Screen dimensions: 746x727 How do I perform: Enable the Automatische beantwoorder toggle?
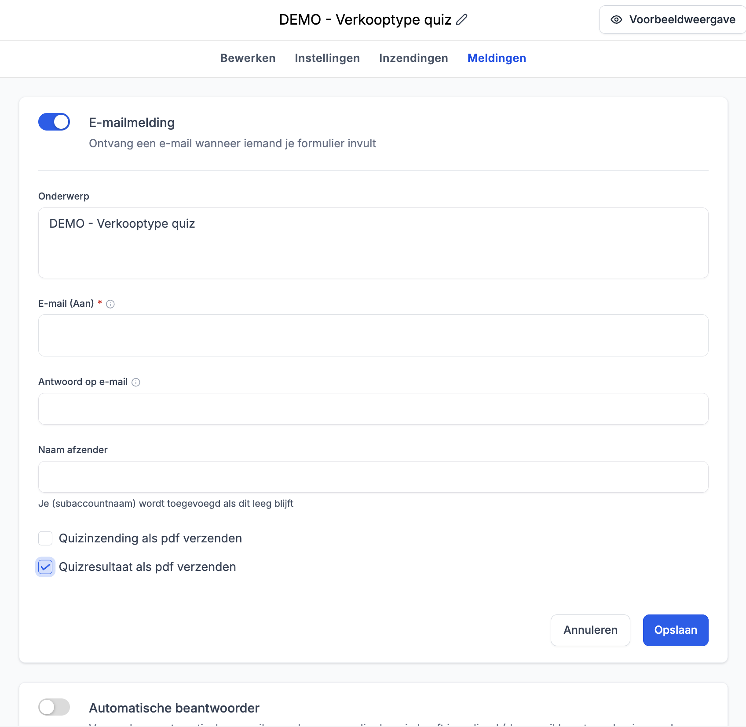54,707
